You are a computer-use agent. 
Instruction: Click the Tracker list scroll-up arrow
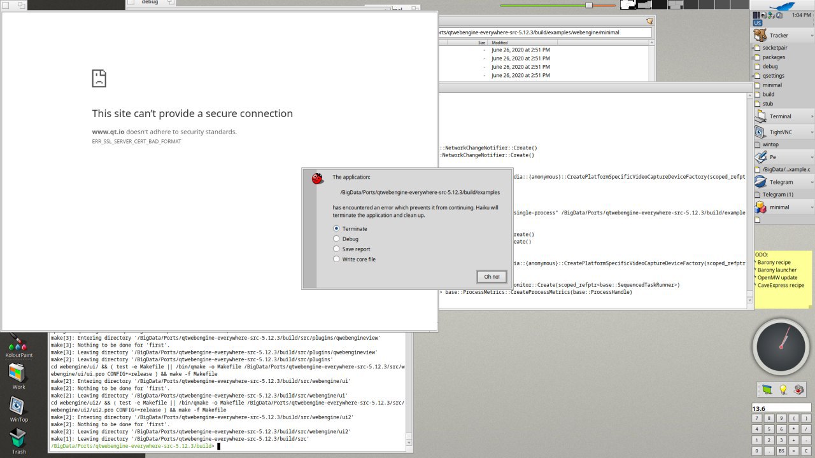click(x=652, y=43)
